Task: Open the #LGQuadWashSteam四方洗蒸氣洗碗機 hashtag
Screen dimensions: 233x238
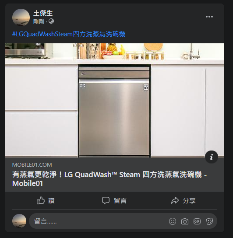Action: (x=69, y=34)
